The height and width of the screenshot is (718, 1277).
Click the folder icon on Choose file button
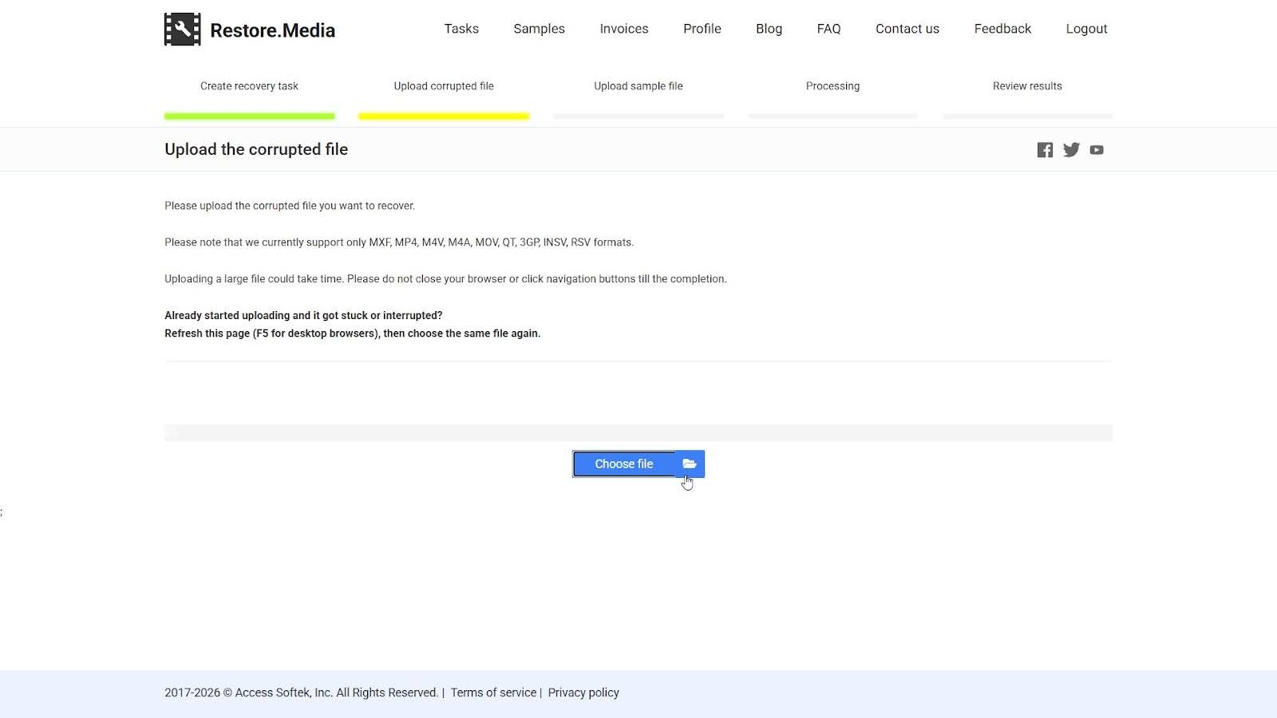[x=689, y=464]
